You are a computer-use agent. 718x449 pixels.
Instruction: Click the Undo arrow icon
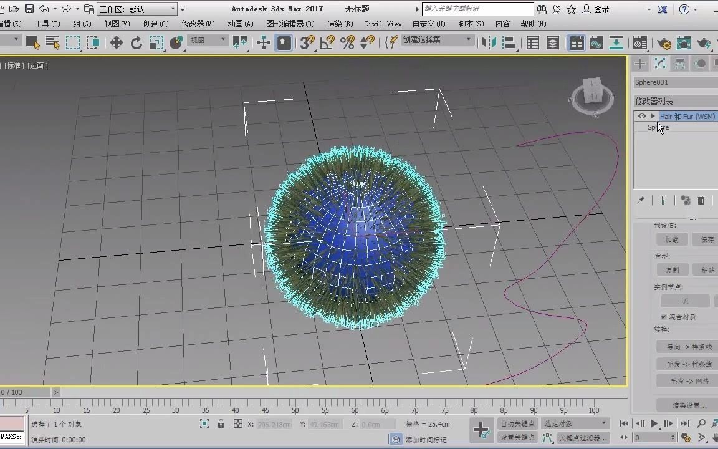44,9
